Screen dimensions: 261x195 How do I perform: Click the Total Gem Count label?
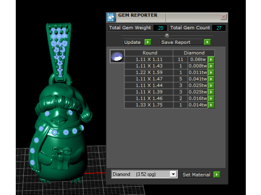coord(190,28)
